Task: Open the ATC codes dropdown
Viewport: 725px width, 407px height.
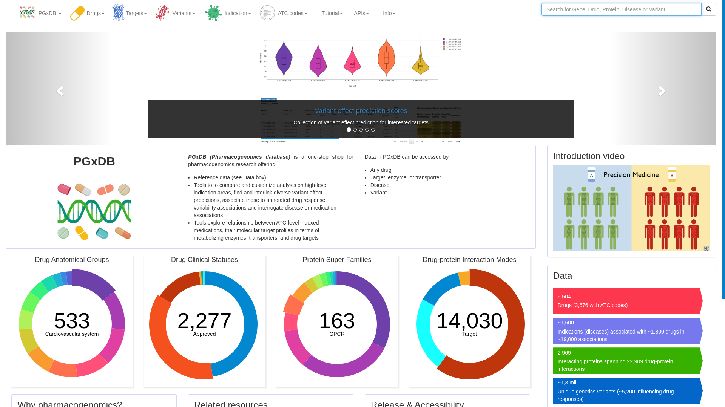Action: pos(292,13)
